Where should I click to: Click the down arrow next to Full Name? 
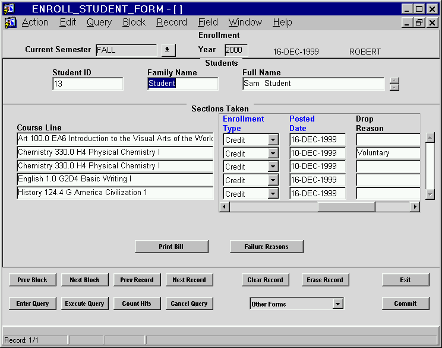coord(394,88)
